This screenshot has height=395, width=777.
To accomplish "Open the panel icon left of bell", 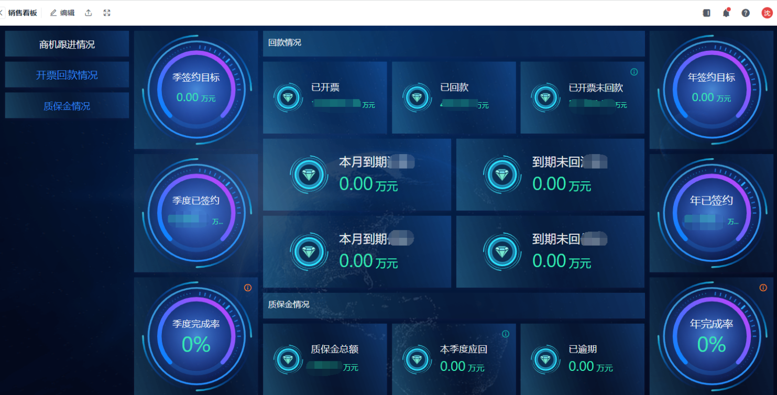I will [706, 13].
